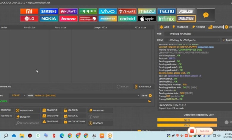This screenshot has width=232, height=140.
Task: Click the READBACK button
Action: (x=100, y=123)
